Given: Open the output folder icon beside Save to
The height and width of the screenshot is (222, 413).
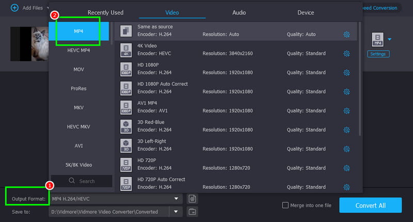Looking at the screenshot, I should coord(192,212).
